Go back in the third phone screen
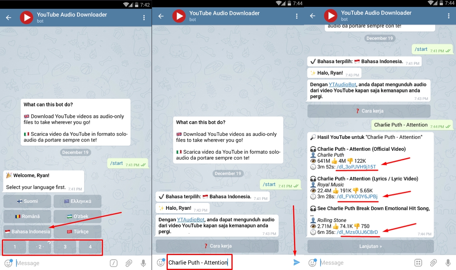 (x=312, y=16)
